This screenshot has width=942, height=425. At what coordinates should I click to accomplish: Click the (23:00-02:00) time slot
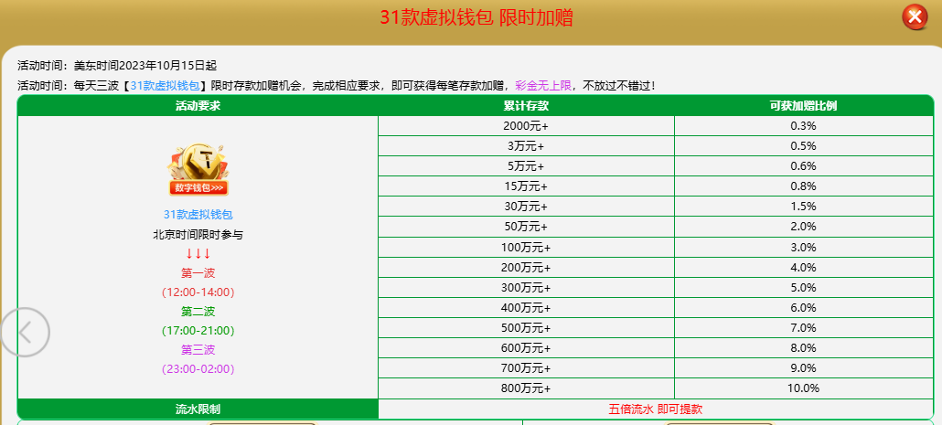pyautogui.click(x=198, y=369)
